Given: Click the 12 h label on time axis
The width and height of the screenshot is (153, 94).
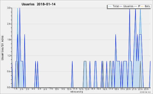Looking at the screenshot, I should tap(81, 89).
